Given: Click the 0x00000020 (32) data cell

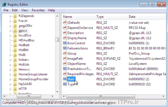Looking at the screenshot, I should tap(140, 84).
